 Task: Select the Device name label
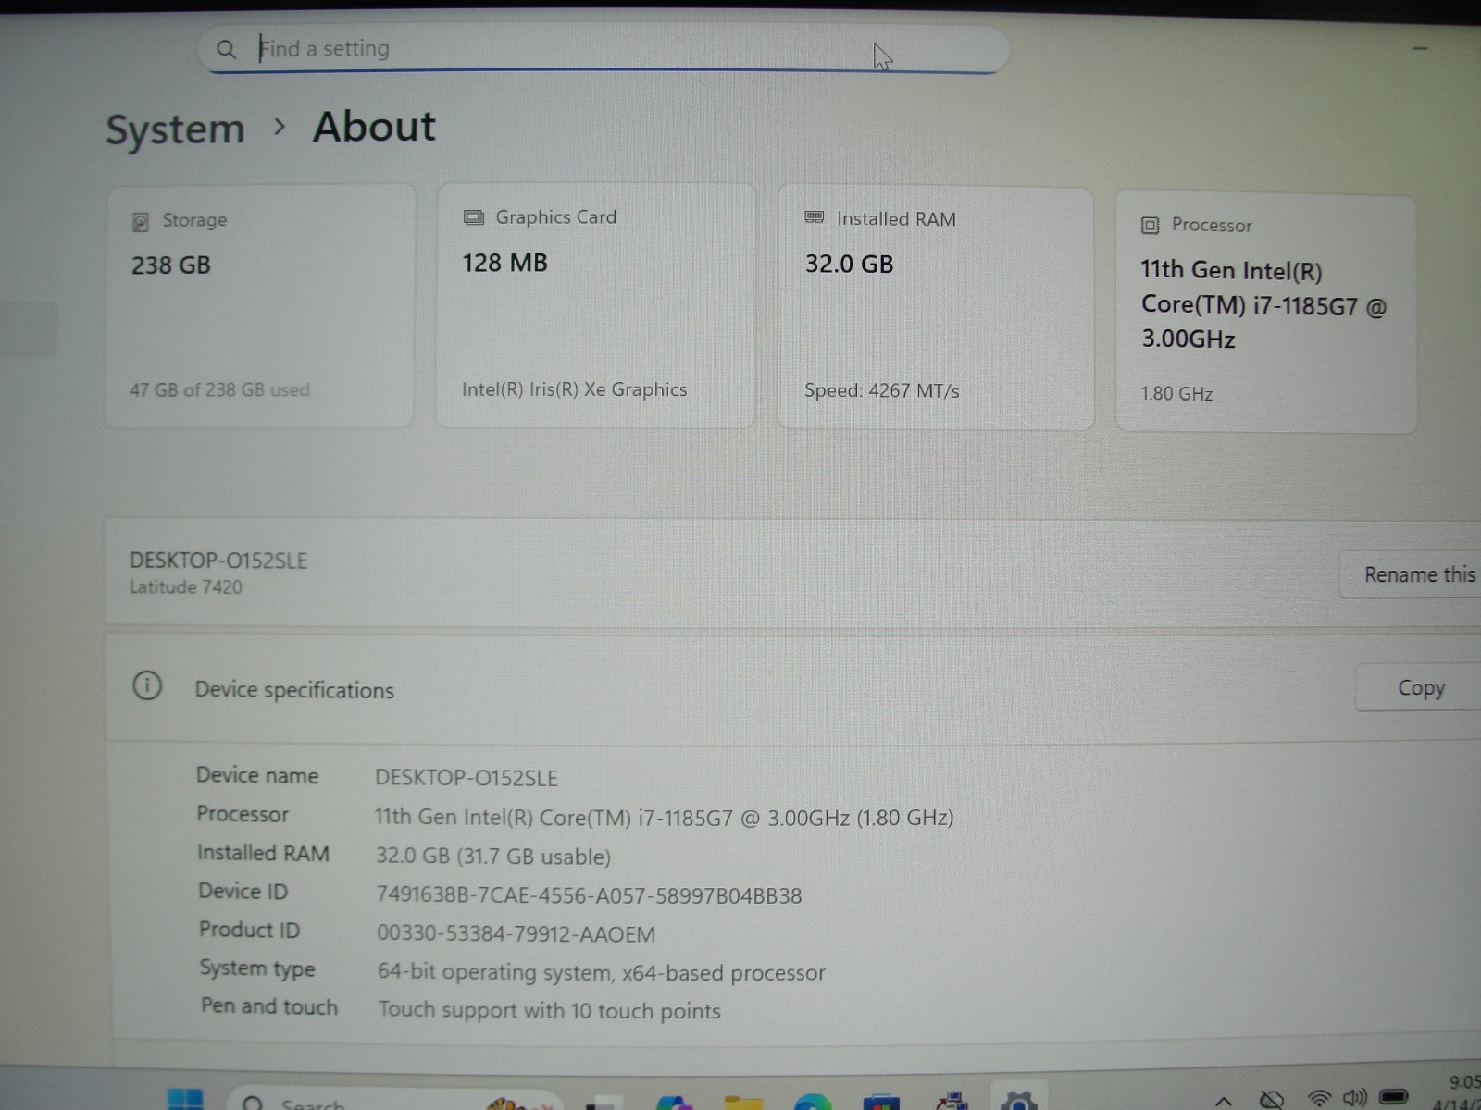tap(257, 775)
